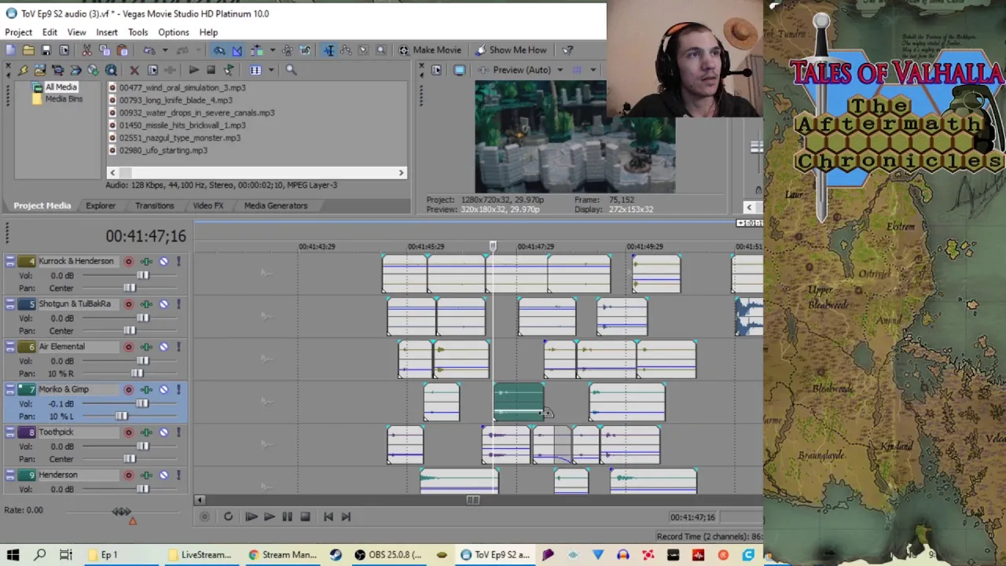Click the Zoom Edit Tool magnifier icon
Image resolution: width=1006 pixels, height=566 pixels.
pyautogui.click(x=381, y=50)
